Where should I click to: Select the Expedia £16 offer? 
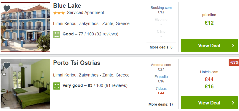[x=161, y=79]
